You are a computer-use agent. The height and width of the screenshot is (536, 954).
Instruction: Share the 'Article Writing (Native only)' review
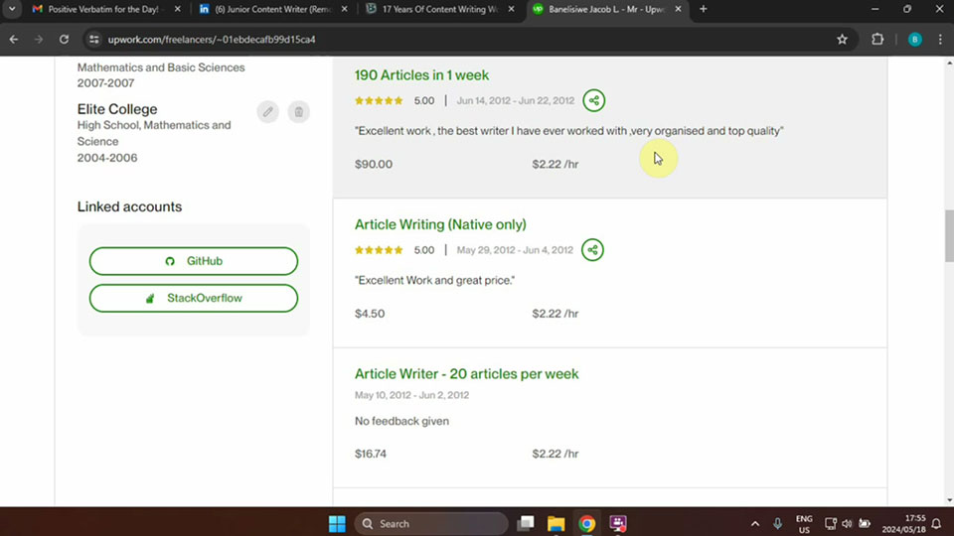click(592, 250)
